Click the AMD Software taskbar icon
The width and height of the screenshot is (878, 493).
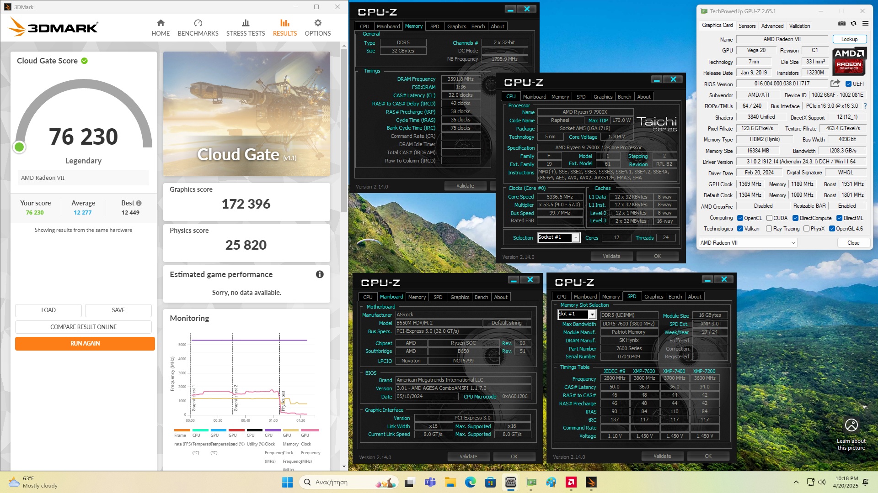571,482
